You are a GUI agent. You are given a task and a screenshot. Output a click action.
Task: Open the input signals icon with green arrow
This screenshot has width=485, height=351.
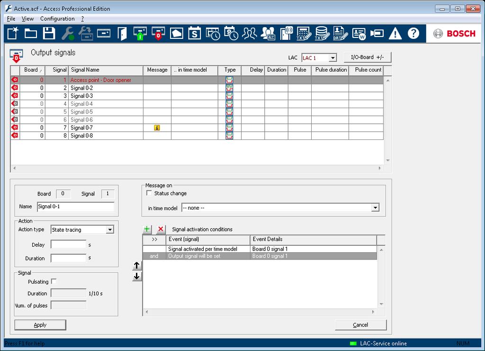pos(140,33)
